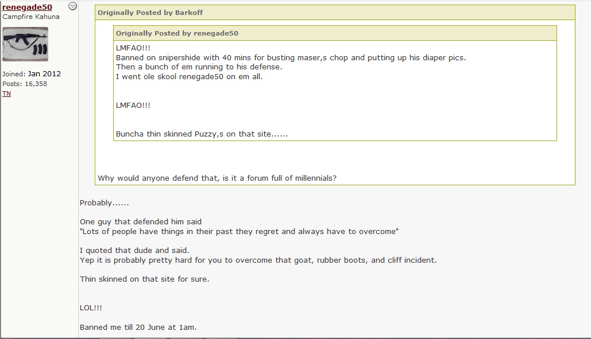The image size is (591, 339).
Task: Click the Buncha thin skinned line
Action: (202, 134)
